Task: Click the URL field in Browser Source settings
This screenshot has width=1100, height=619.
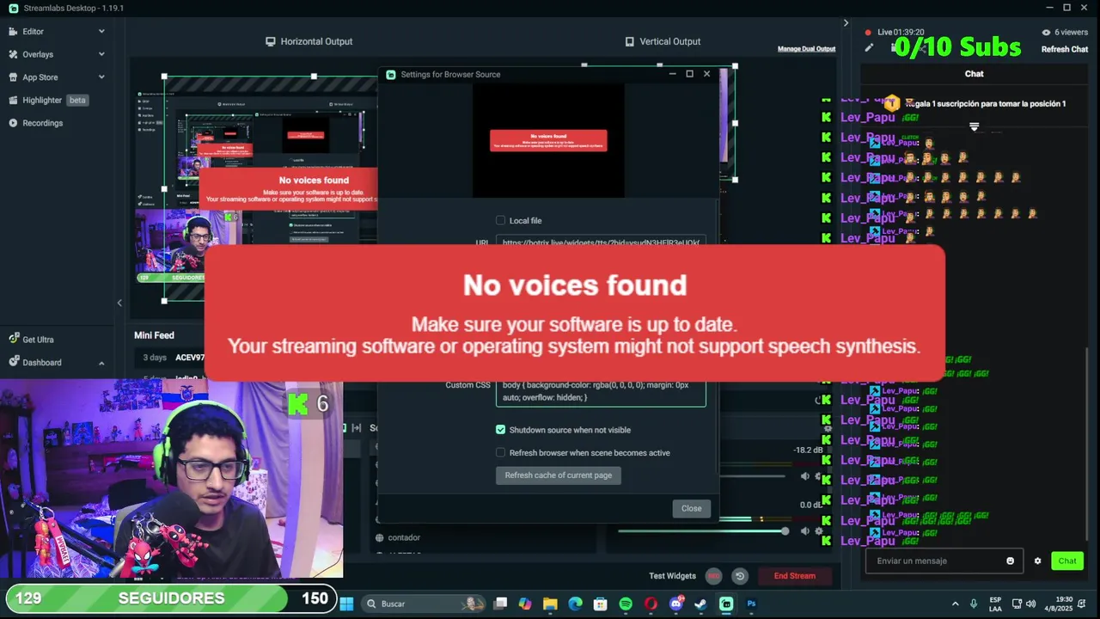Action: [601, 242]
